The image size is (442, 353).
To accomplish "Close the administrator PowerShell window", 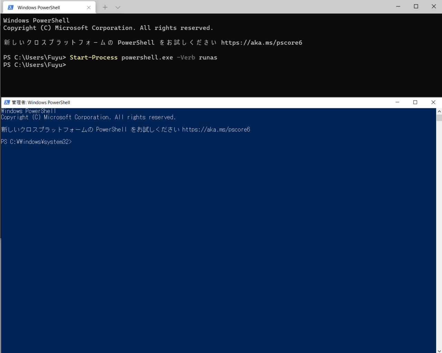I will 433,102.
